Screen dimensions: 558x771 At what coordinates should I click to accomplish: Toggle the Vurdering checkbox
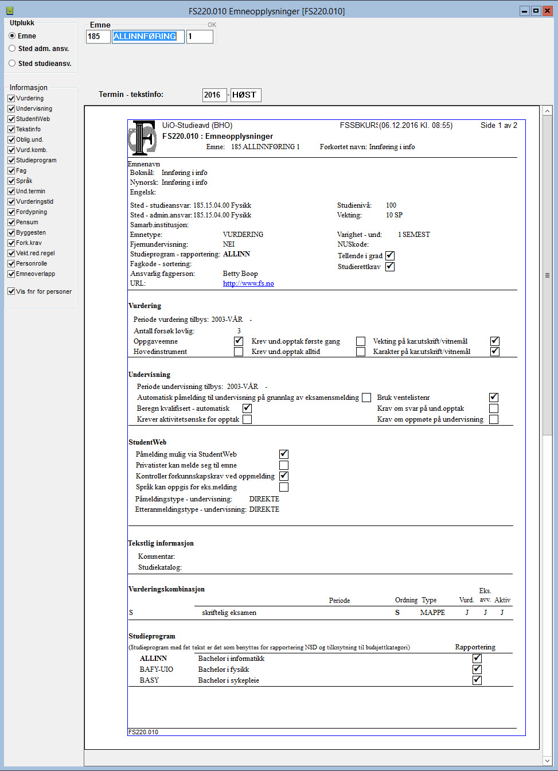point(11,98)
